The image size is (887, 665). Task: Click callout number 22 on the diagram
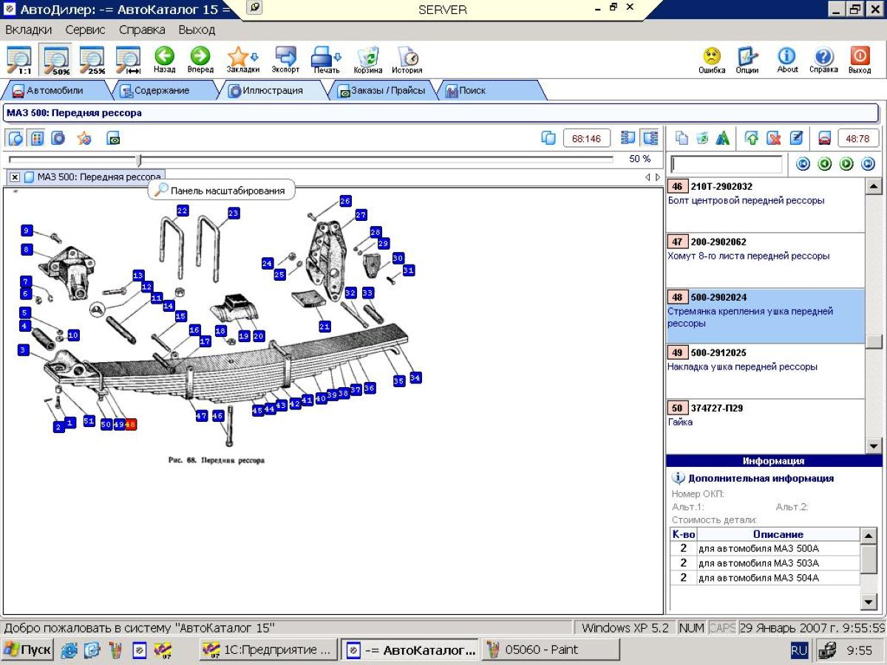pos(182,211)
